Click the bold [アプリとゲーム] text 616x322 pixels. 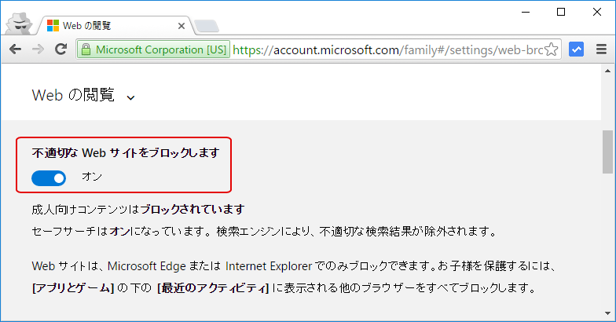coord(73,288)
